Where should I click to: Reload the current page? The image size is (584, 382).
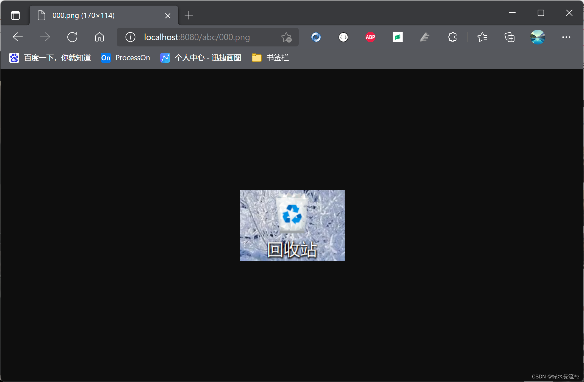(x=72, y=37)
